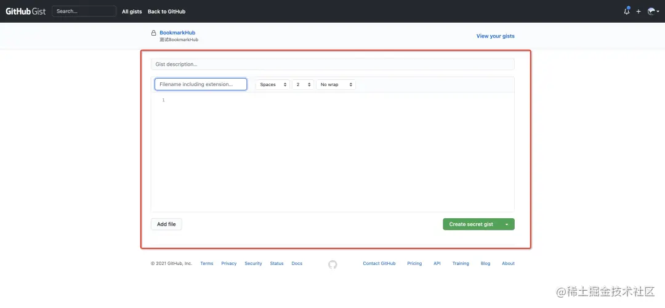Open the Training footer link

pyautogui.click(x=461, y=264)
